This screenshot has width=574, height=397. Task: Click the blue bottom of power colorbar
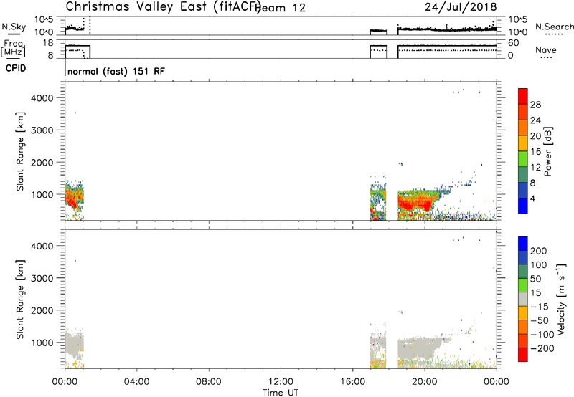click(x=523, y=206)
